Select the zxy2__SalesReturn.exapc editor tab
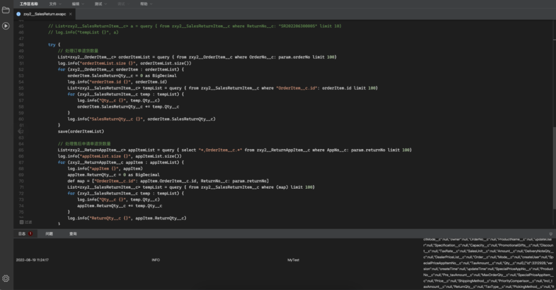Screen dimensions: 556x290 click(x=44, y=14)
